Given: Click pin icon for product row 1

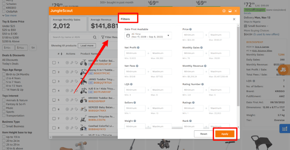Looking at the screenshot, I should (72, 63).
